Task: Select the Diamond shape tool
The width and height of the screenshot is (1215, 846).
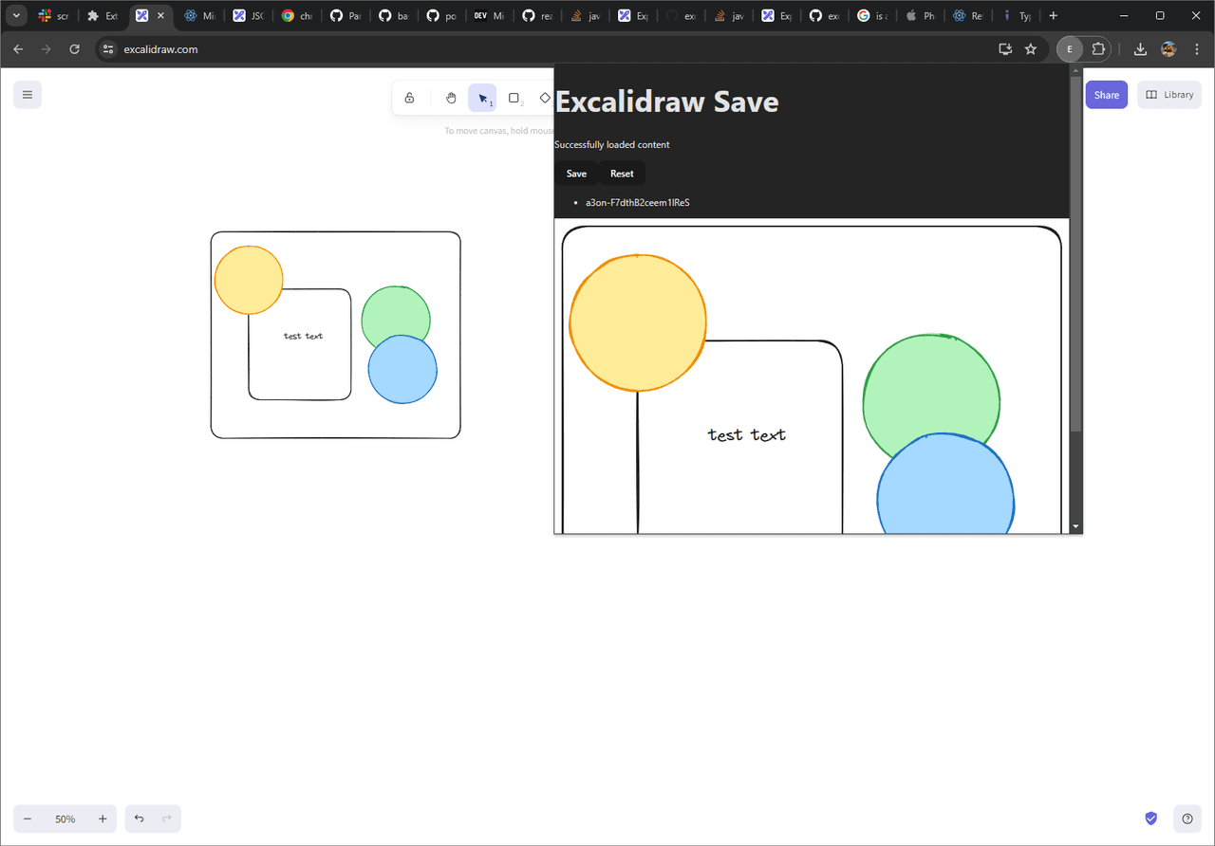Action: click(545, 98)
